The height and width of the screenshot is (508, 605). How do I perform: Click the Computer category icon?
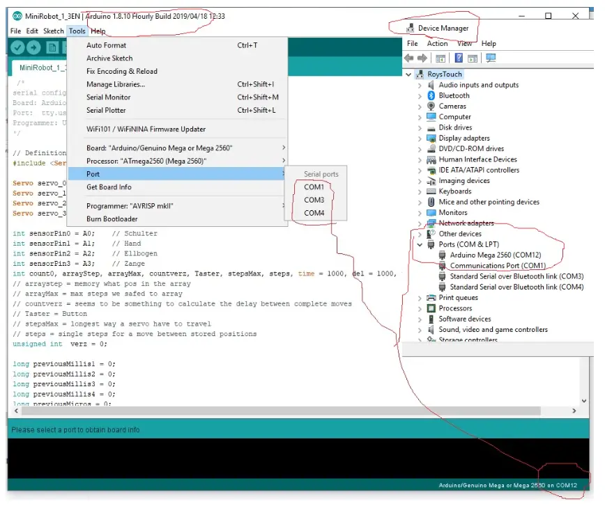(x=431, y=117)
